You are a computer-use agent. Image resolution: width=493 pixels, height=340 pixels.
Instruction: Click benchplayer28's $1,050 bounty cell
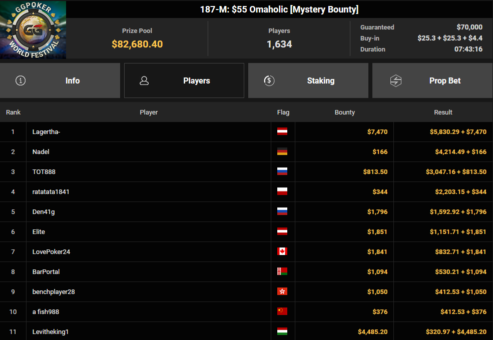(344, 291)
